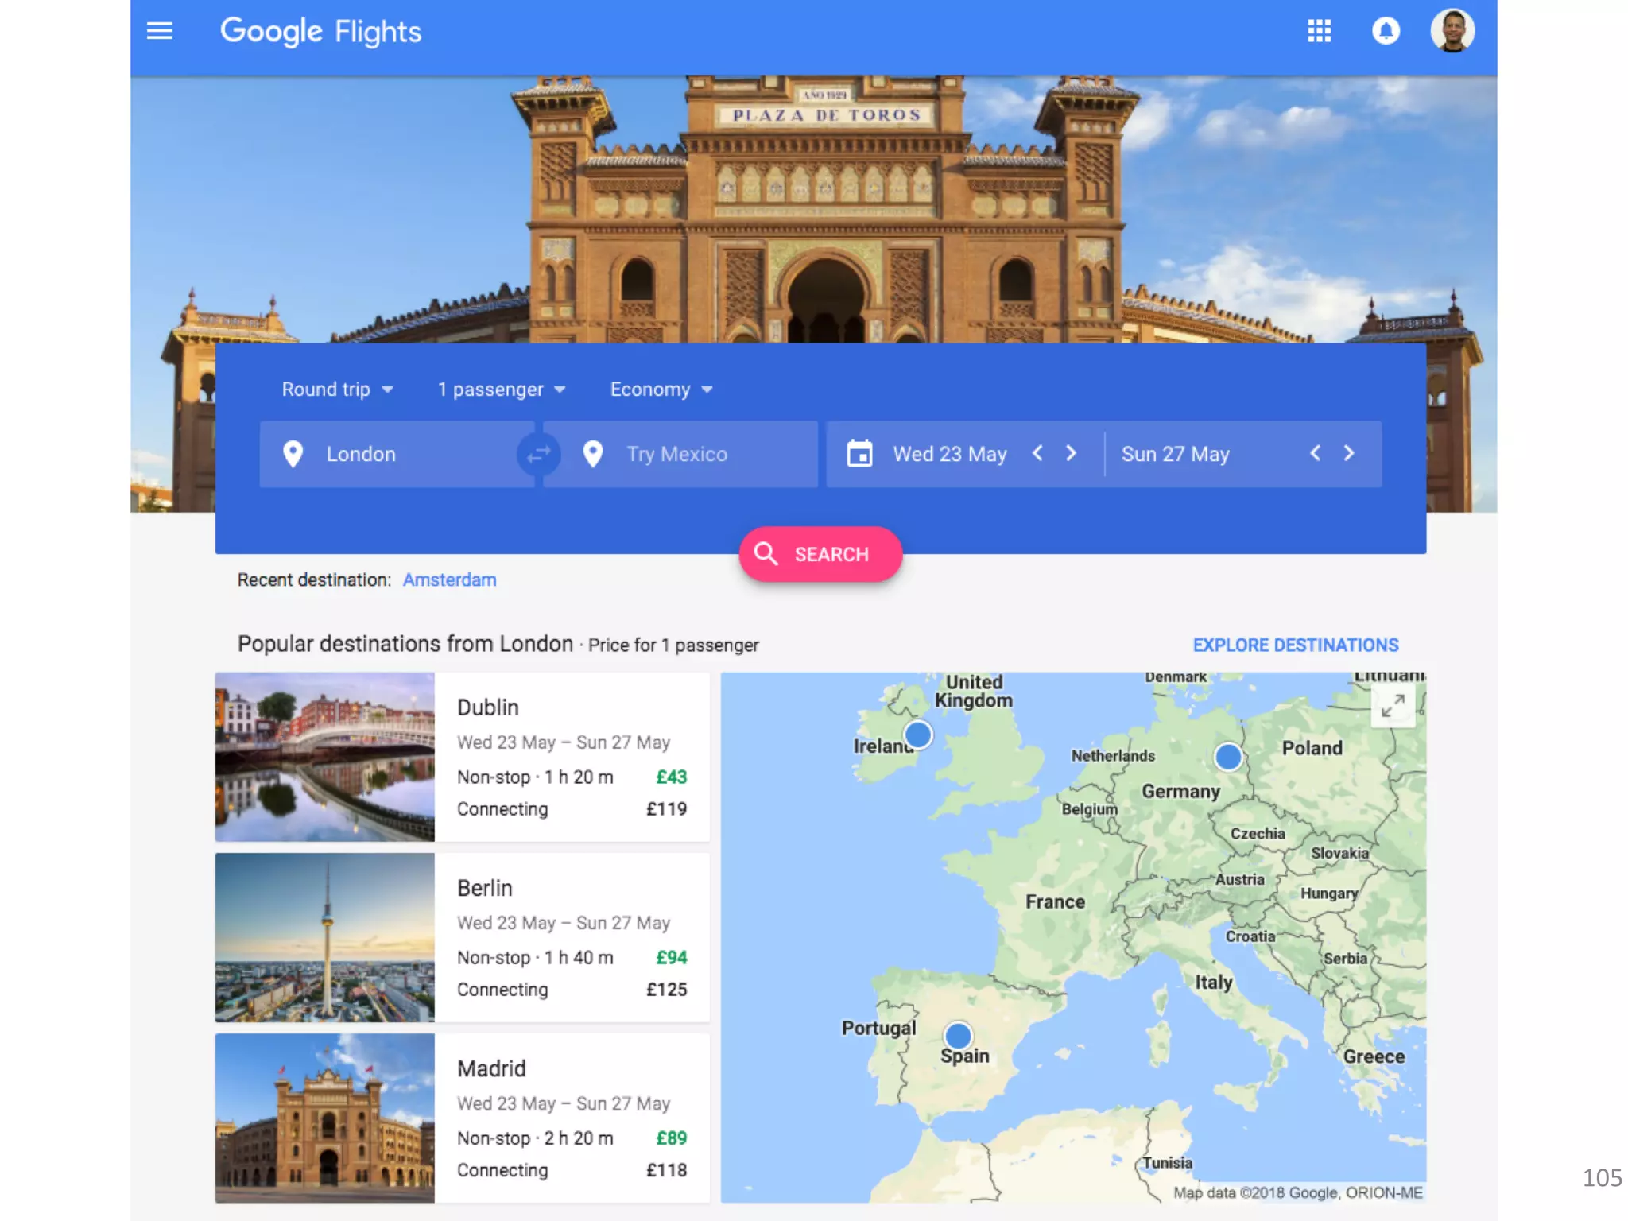This screenshot has height=1221, width=1628.
Task: Open the Amsterdam recent destination link
Action: pos(449,580)
